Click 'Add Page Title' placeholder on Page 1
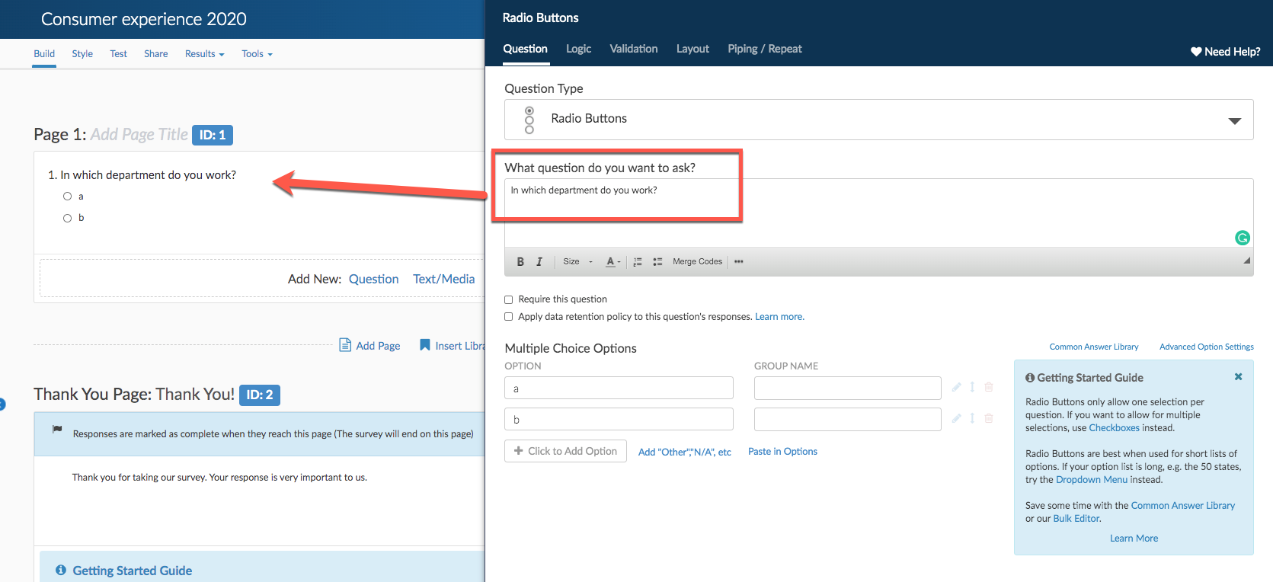This screenshot has height=582, width=1273. point(139,135)
